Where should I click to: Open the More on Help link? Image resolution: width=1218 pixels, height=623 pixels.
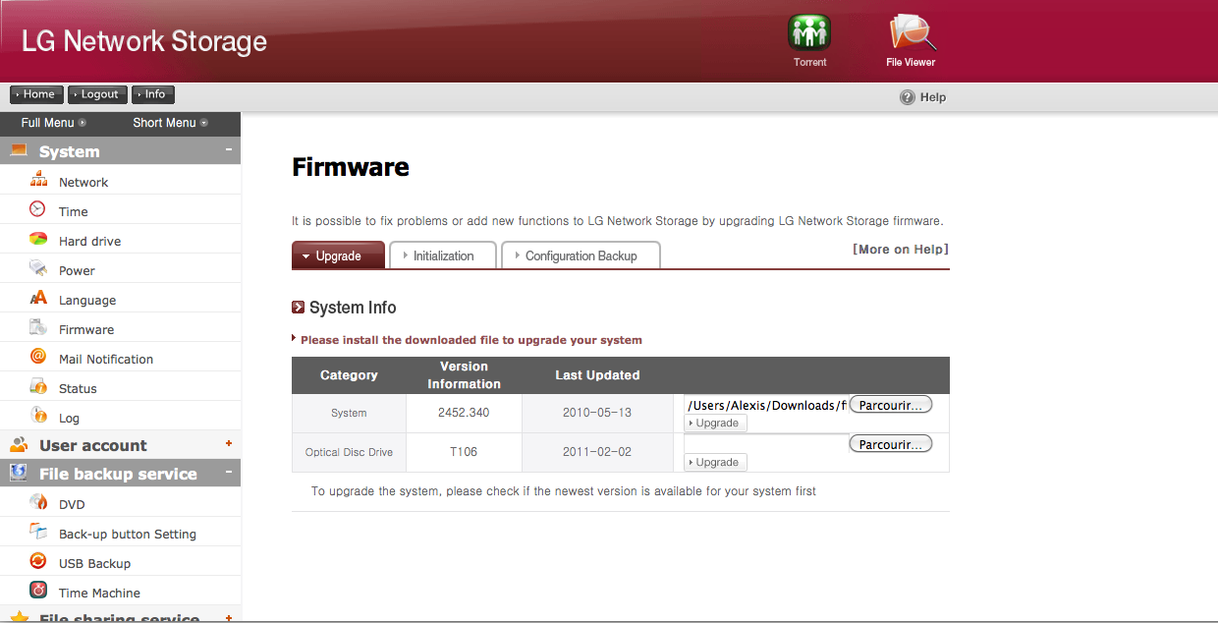tap(901, 250)
